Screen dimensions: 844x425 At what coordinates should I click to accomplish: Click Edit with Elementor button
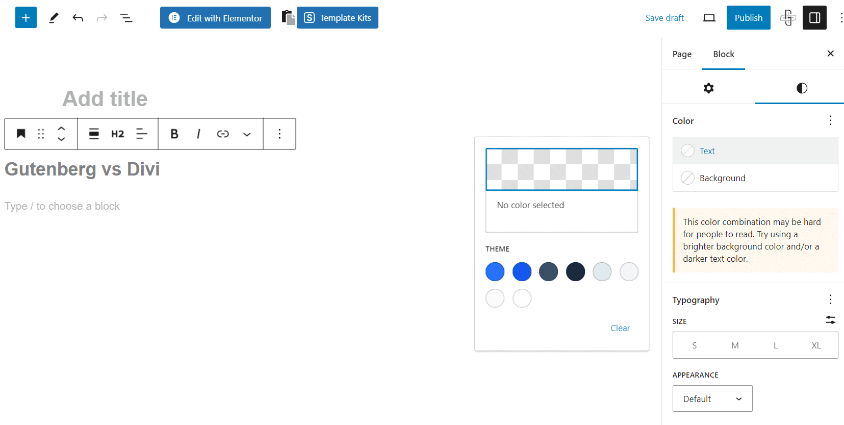coord(215,18)
